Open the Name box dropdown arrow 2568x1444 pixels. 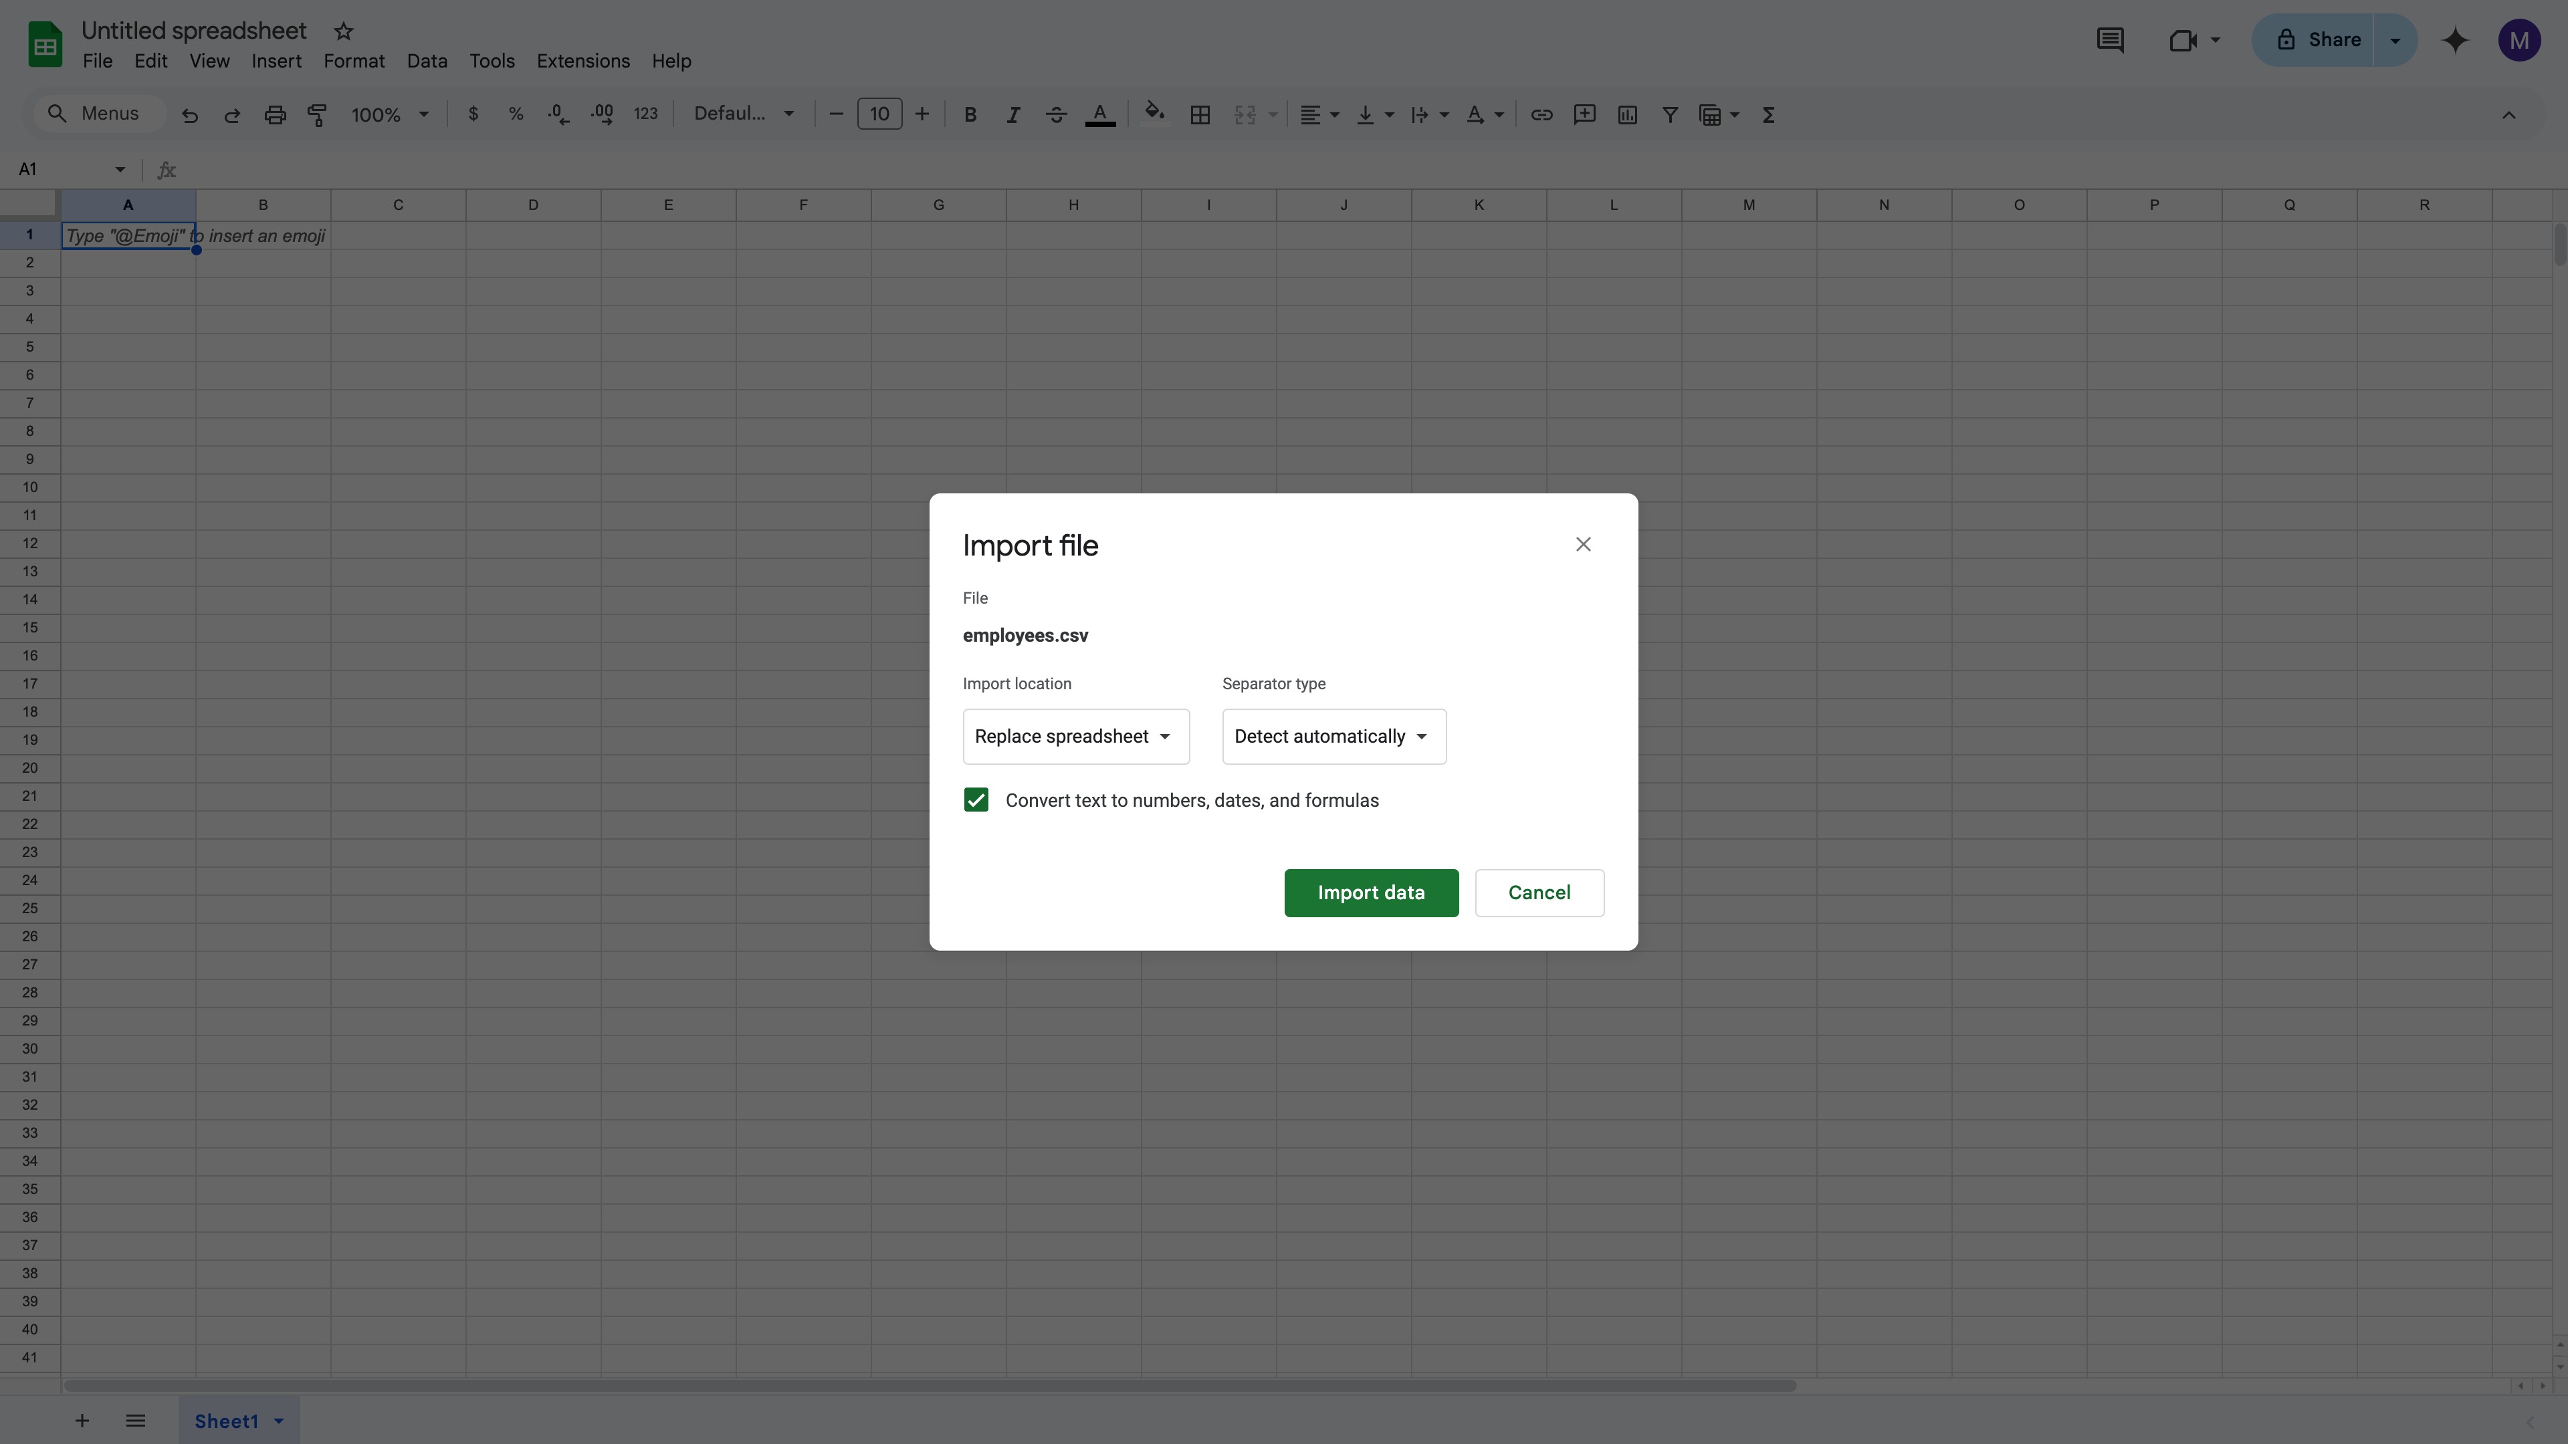120,169
